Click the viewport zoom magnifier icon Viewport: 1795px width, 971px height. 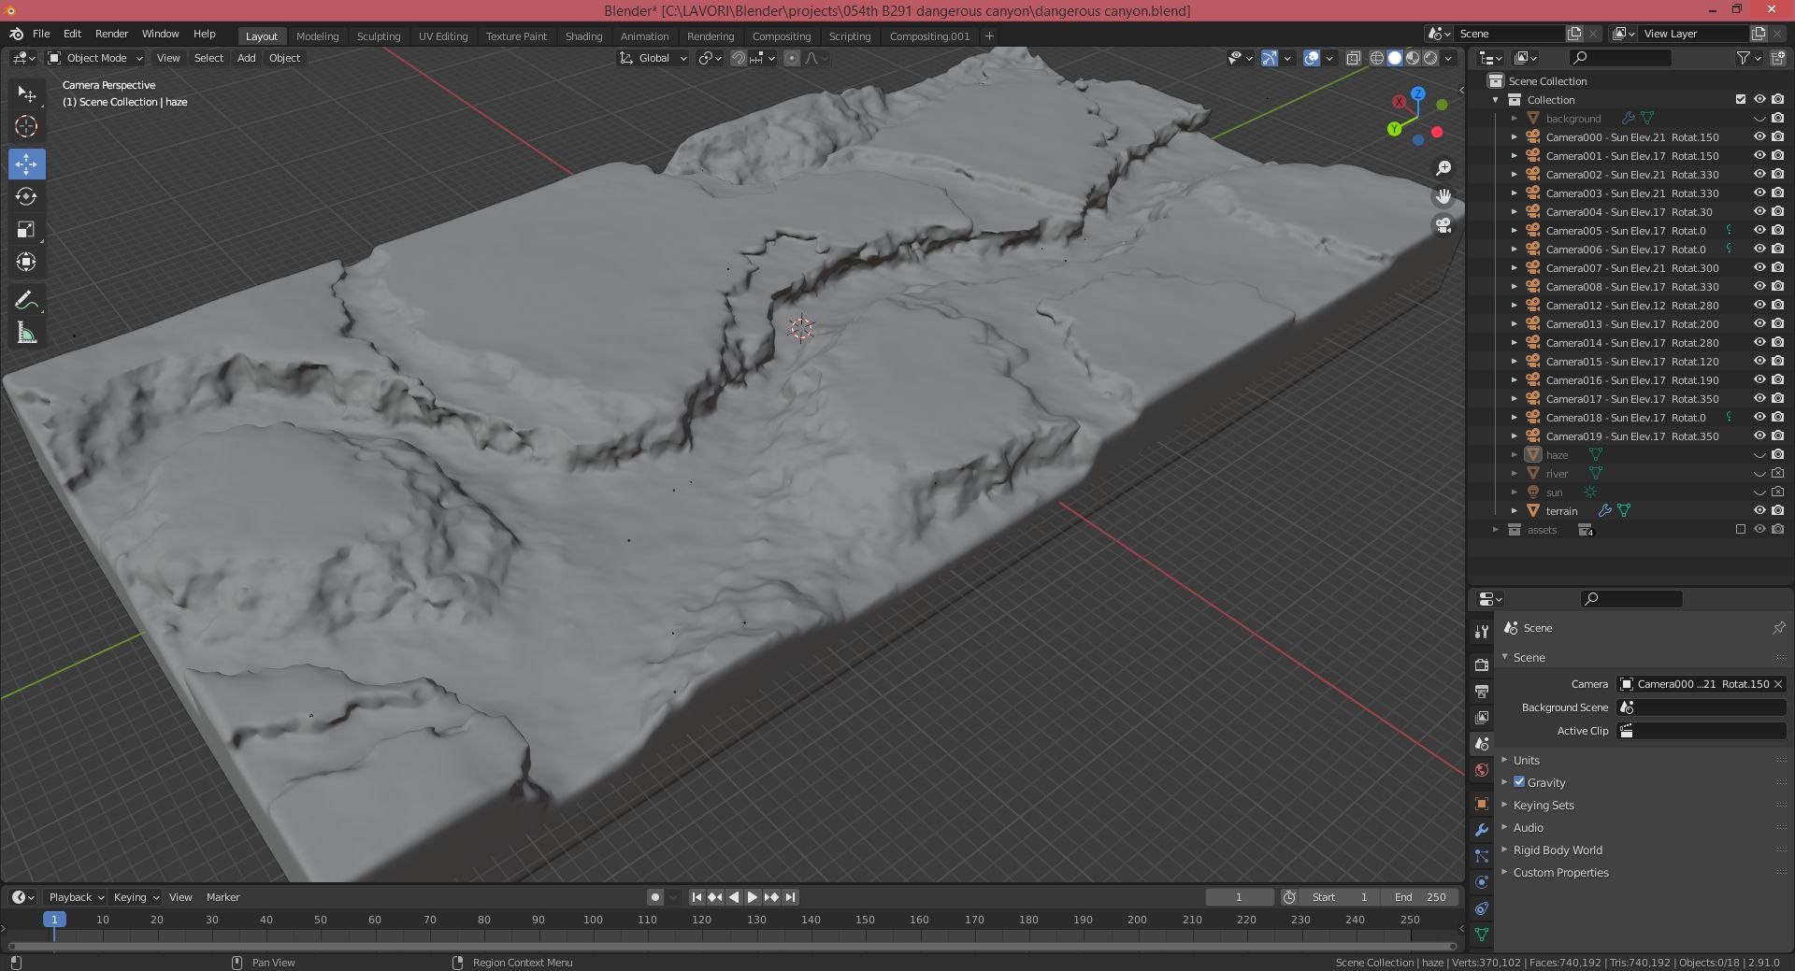(1443, 167)
